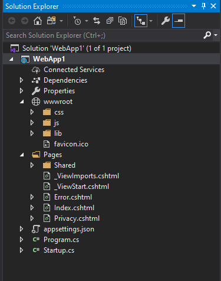Viewport: 221px width, 281px height.
Task: Toggle the file nesting view button
Action: point(141,21)
